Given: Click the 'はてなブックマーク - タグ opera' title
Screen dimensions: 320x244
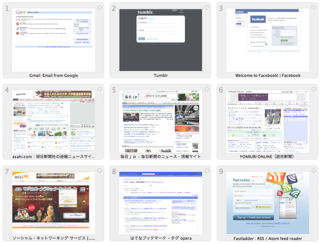Looking at the screenshot, I should (x=161, y=238).
